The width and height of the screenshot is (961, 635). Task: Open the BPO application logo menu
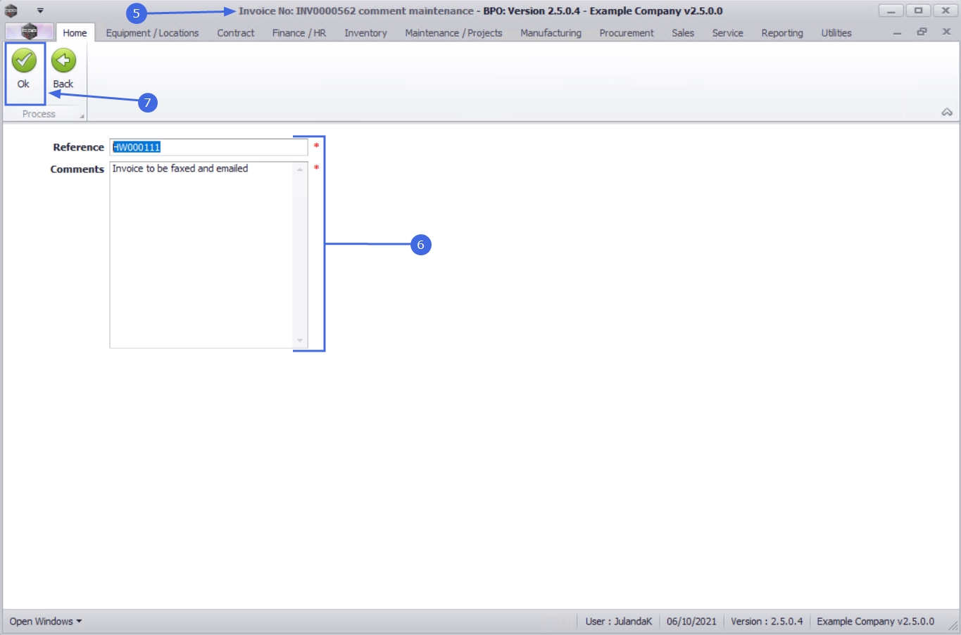(x=29, y=32)
